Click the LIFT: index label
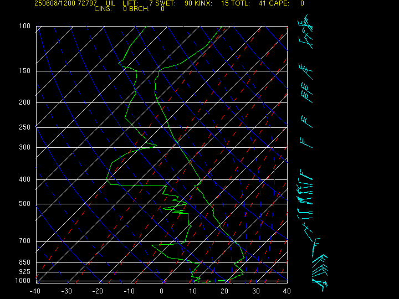The height and width of the screenshot is (299, 399). [130, 3]
